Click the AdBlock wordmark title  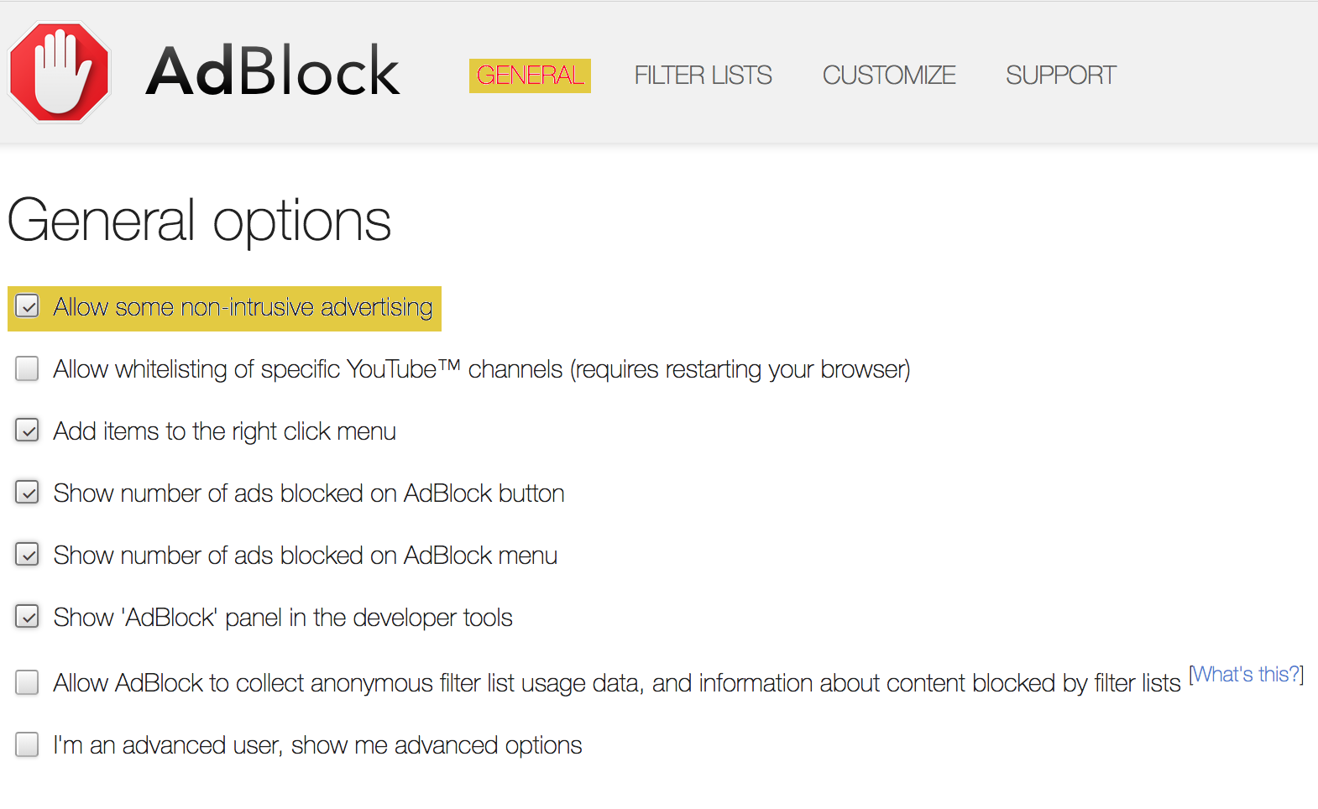tap(273, 72)
